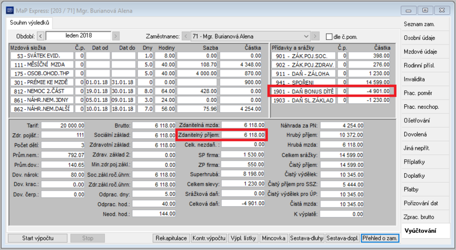
Task: Click the Částka column header in wage table
Action: (x=253, y=48)
